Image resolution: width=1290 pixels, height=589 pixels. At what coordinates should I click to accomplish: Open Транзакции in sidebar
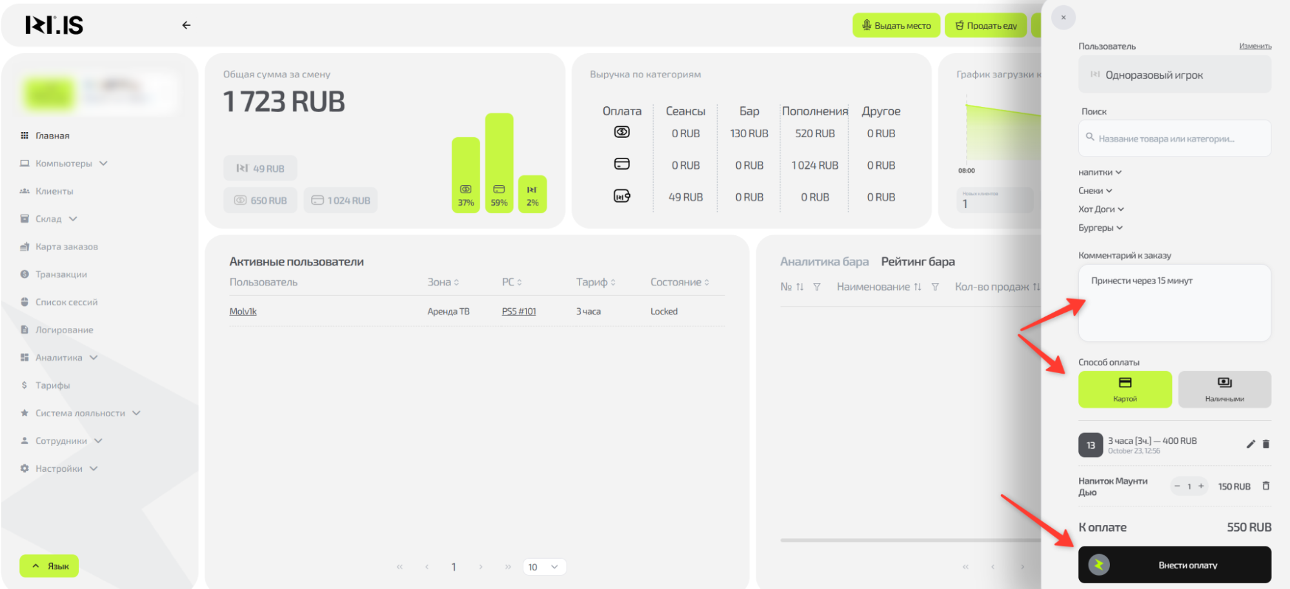pos(61,275)
